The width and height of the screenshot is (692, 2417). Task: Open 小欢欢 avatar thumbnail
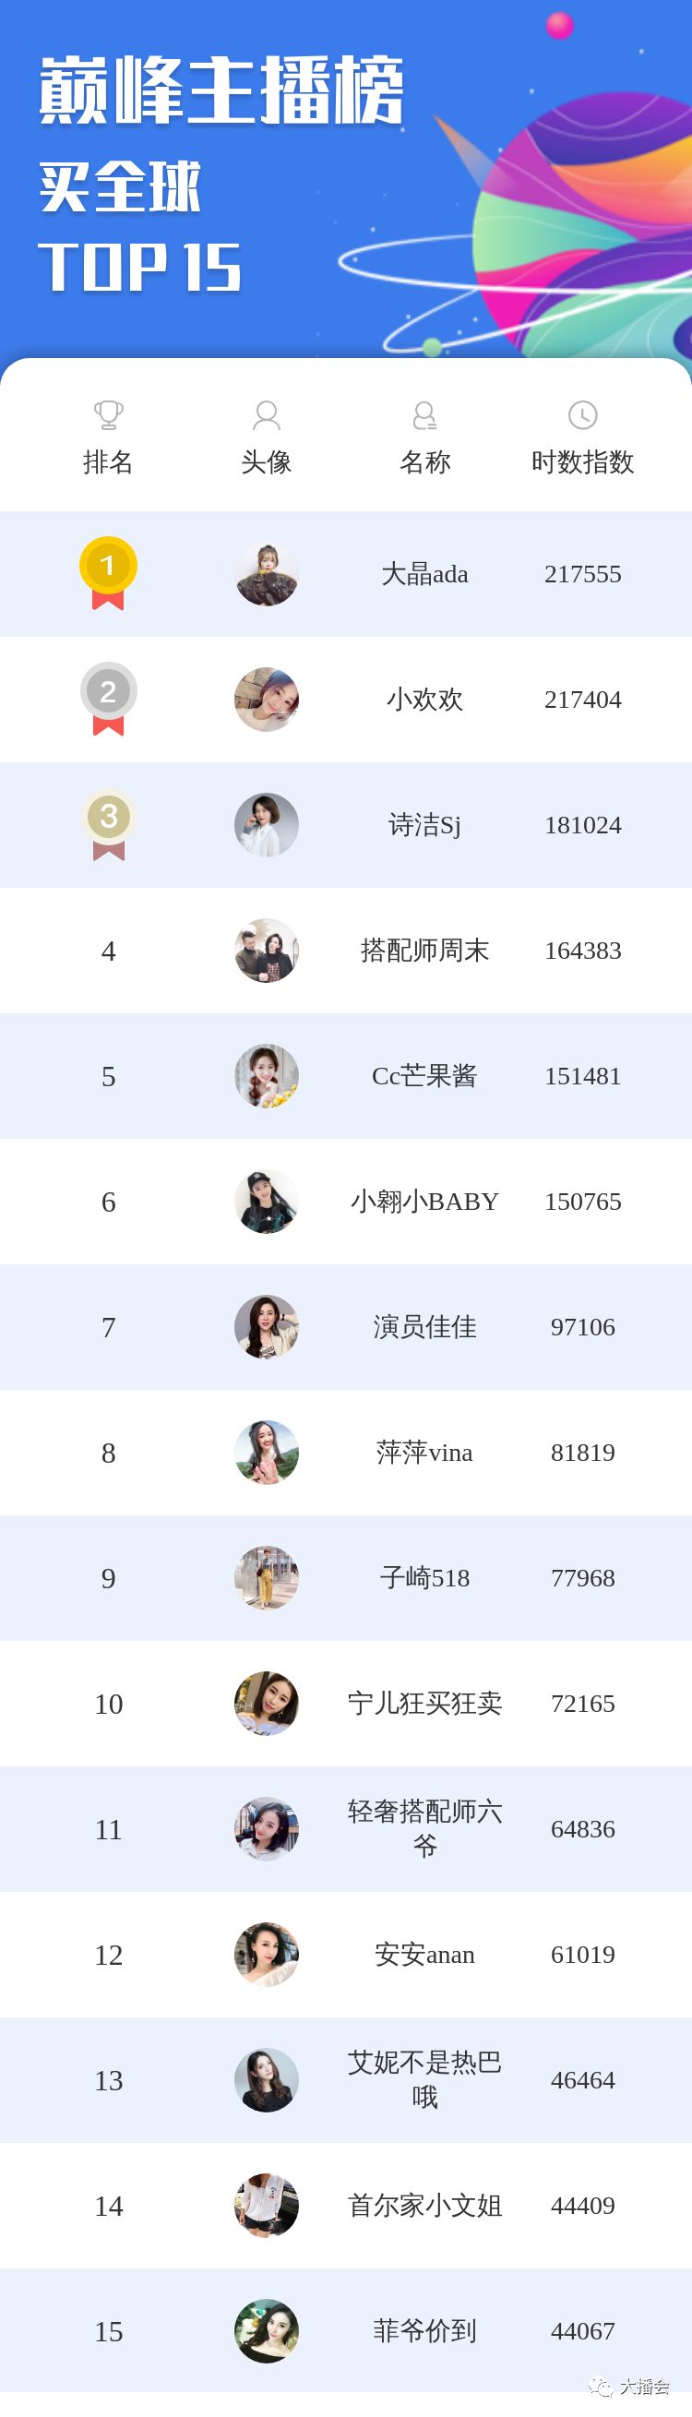[267, 699]
